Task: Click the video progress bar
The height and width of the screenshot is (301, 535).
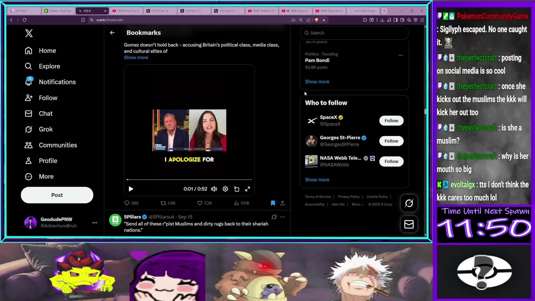Action: 189,180
